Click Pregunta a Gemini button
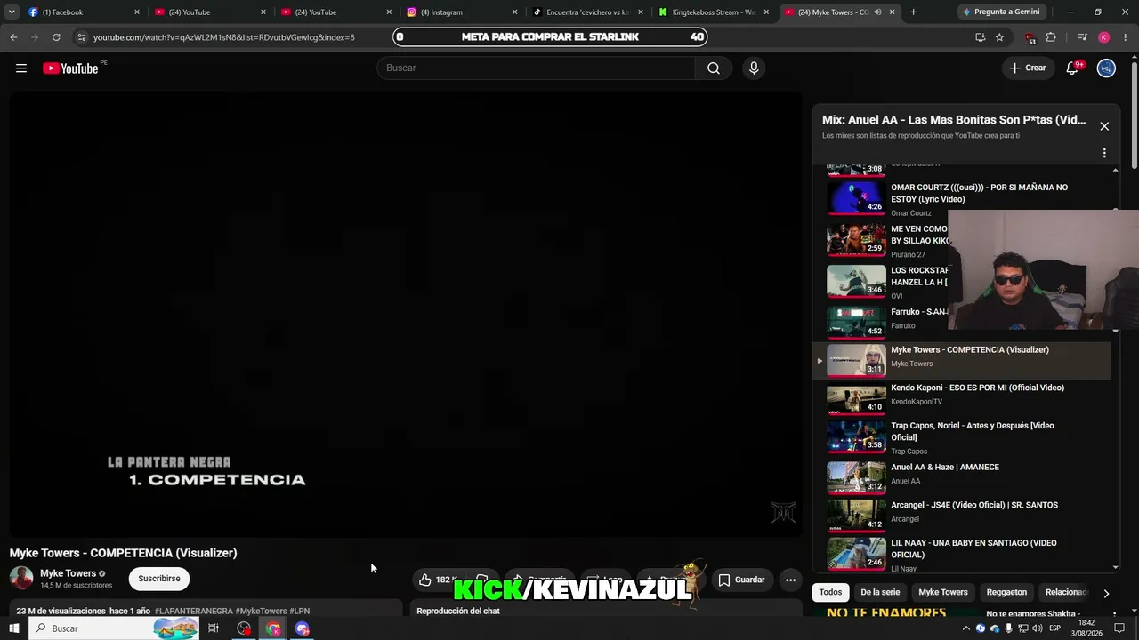Image resolution: width=1139 pixels, height=640 pixels. [x=1000, y=12]
